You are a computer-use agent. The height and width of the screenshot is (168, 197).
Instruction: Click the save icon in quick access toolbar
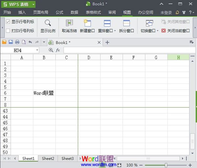point(11,42)
